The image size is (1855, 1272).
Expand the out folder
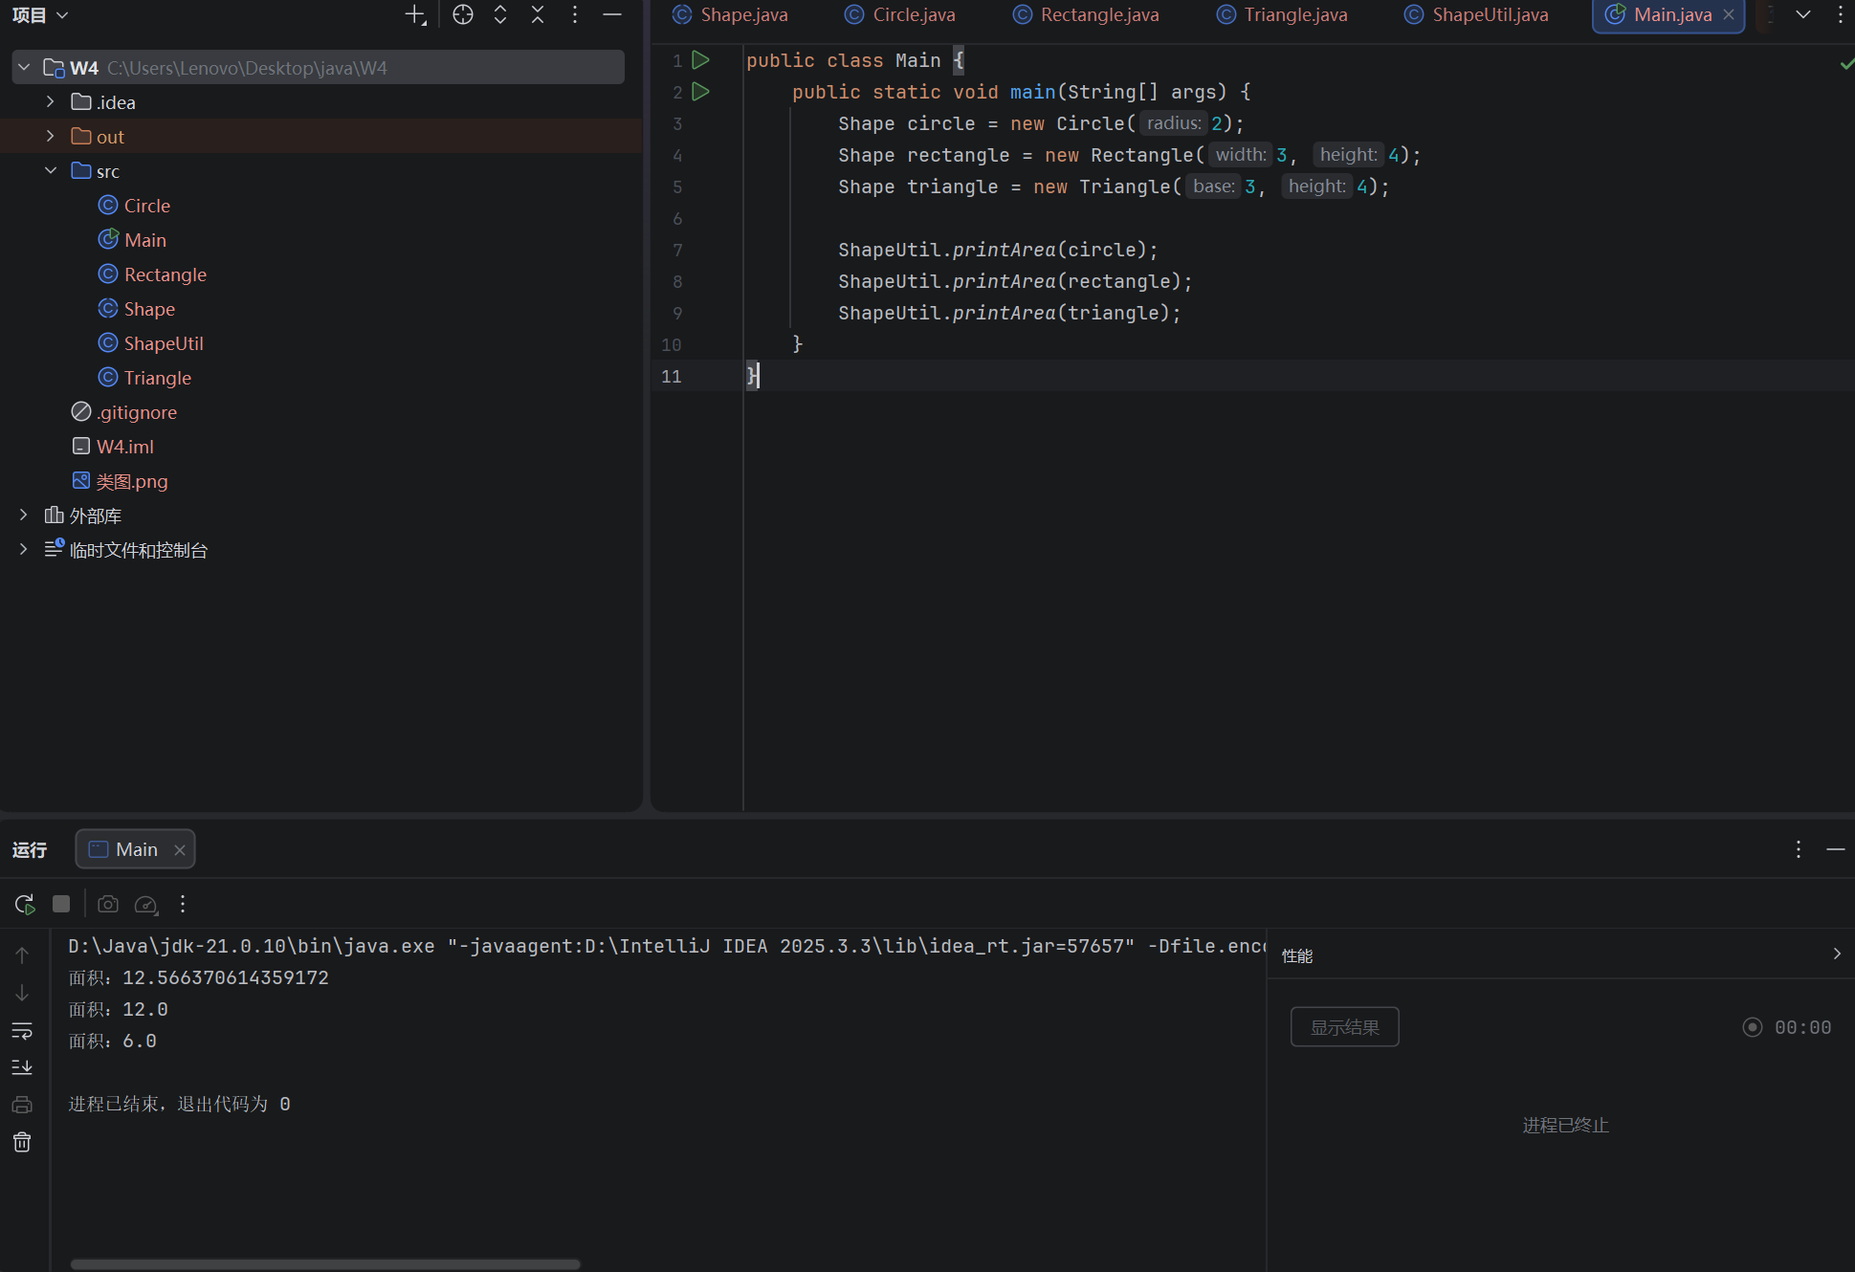click(51, 137)
